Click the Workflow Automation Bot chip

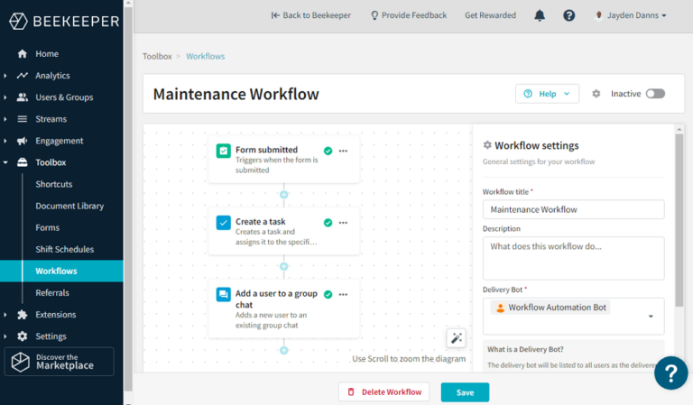tap(550, 308)
